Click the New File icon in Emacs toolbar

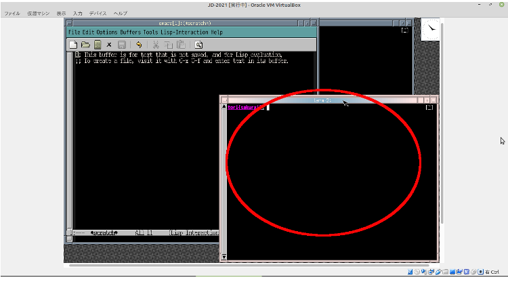pos(73,45)
